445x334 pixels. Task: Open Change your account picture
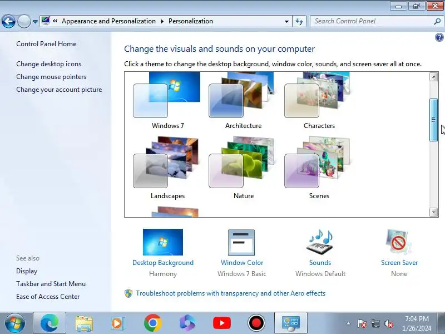pyautogui.click(x=59, y=90)
